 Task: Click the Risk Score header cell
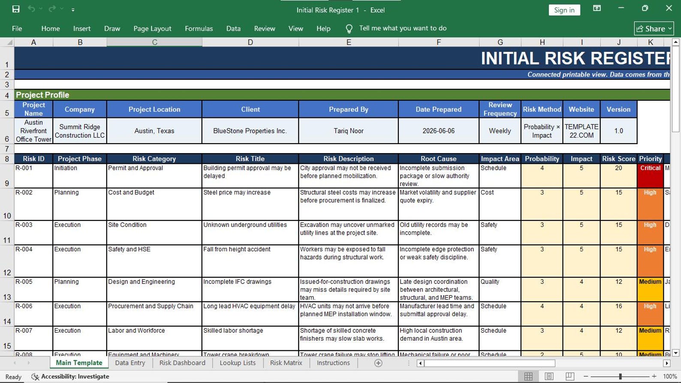click(618, 159)
